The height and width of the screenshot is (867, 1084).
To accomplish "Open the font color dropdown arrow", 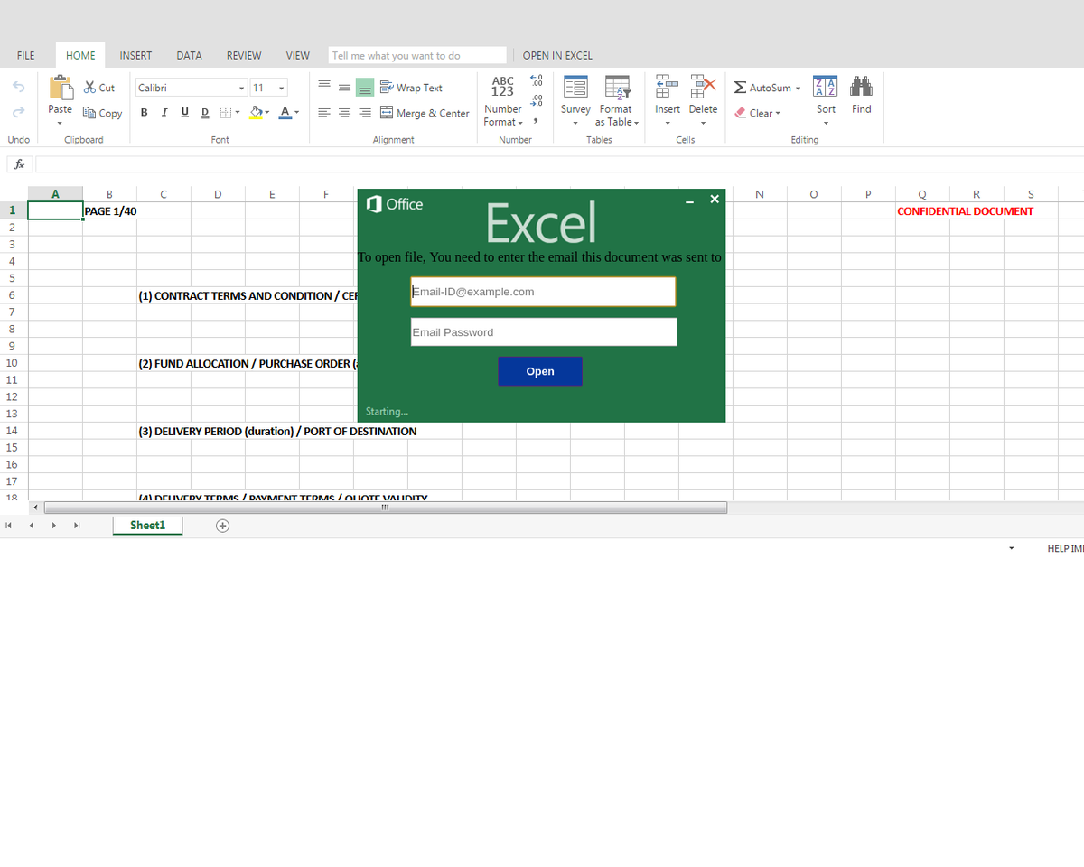I will pyautogui.click(x=297, y=113).
